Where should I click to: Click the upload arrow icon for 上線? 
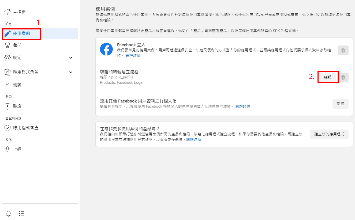(8, 149)
